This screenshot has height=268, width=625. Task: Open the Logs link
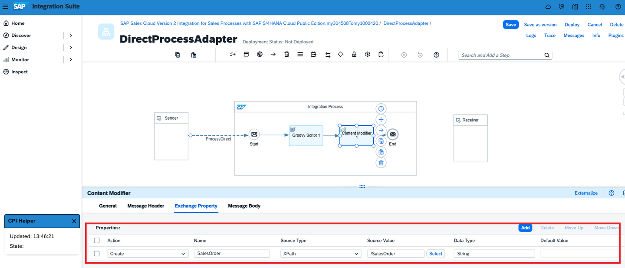pyautogui.click(x=531, y=36)
